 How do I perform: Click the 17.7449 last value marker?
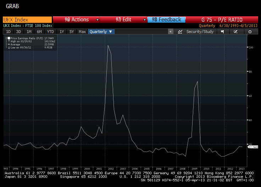[252, 147]
